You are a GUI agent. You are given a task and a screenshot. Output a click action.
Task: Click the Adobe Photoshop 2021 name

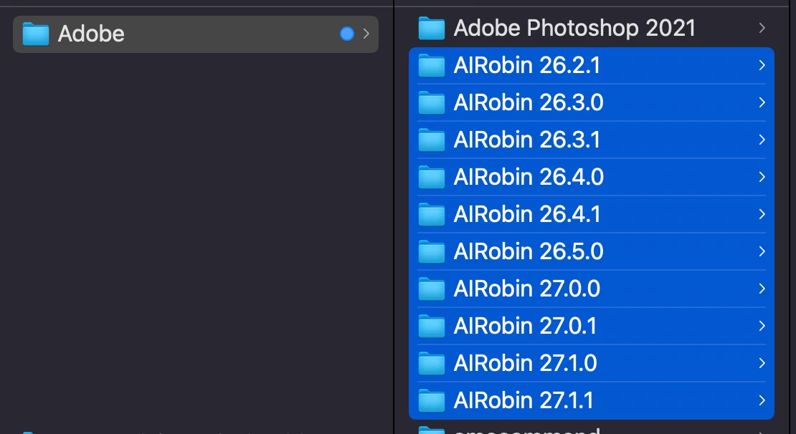[574, 29]
